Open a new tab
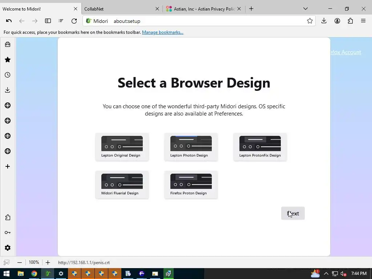 pos(251,9)
